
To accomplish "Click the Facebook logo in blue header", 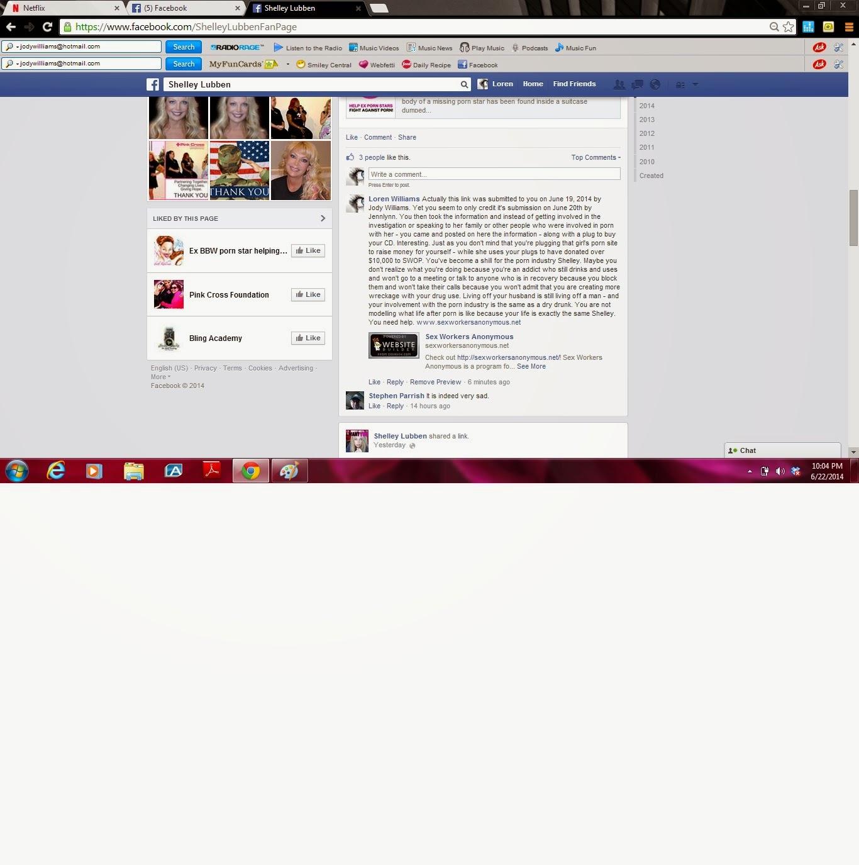I will 153,84.
